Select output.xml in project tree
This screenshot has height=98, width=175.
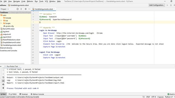[5, 34]
